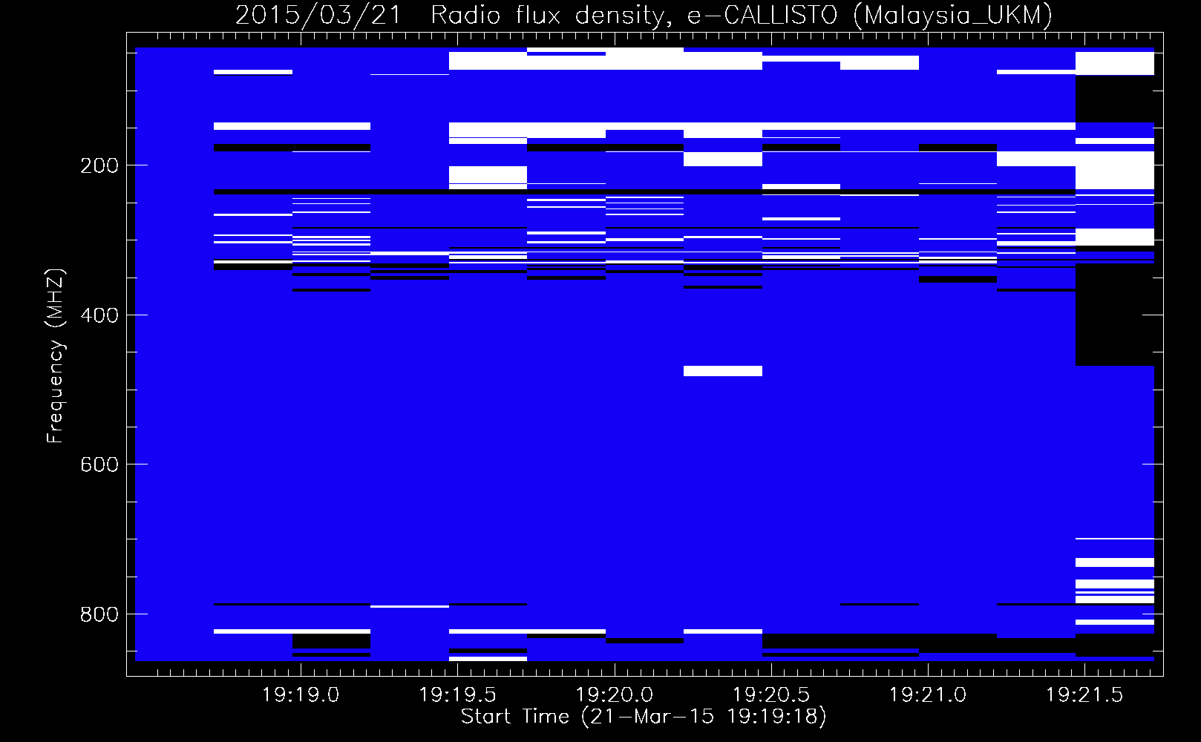1201x742 pixels.
Task: Click the 19:19.0 time tick label
Action: (301, 695)
